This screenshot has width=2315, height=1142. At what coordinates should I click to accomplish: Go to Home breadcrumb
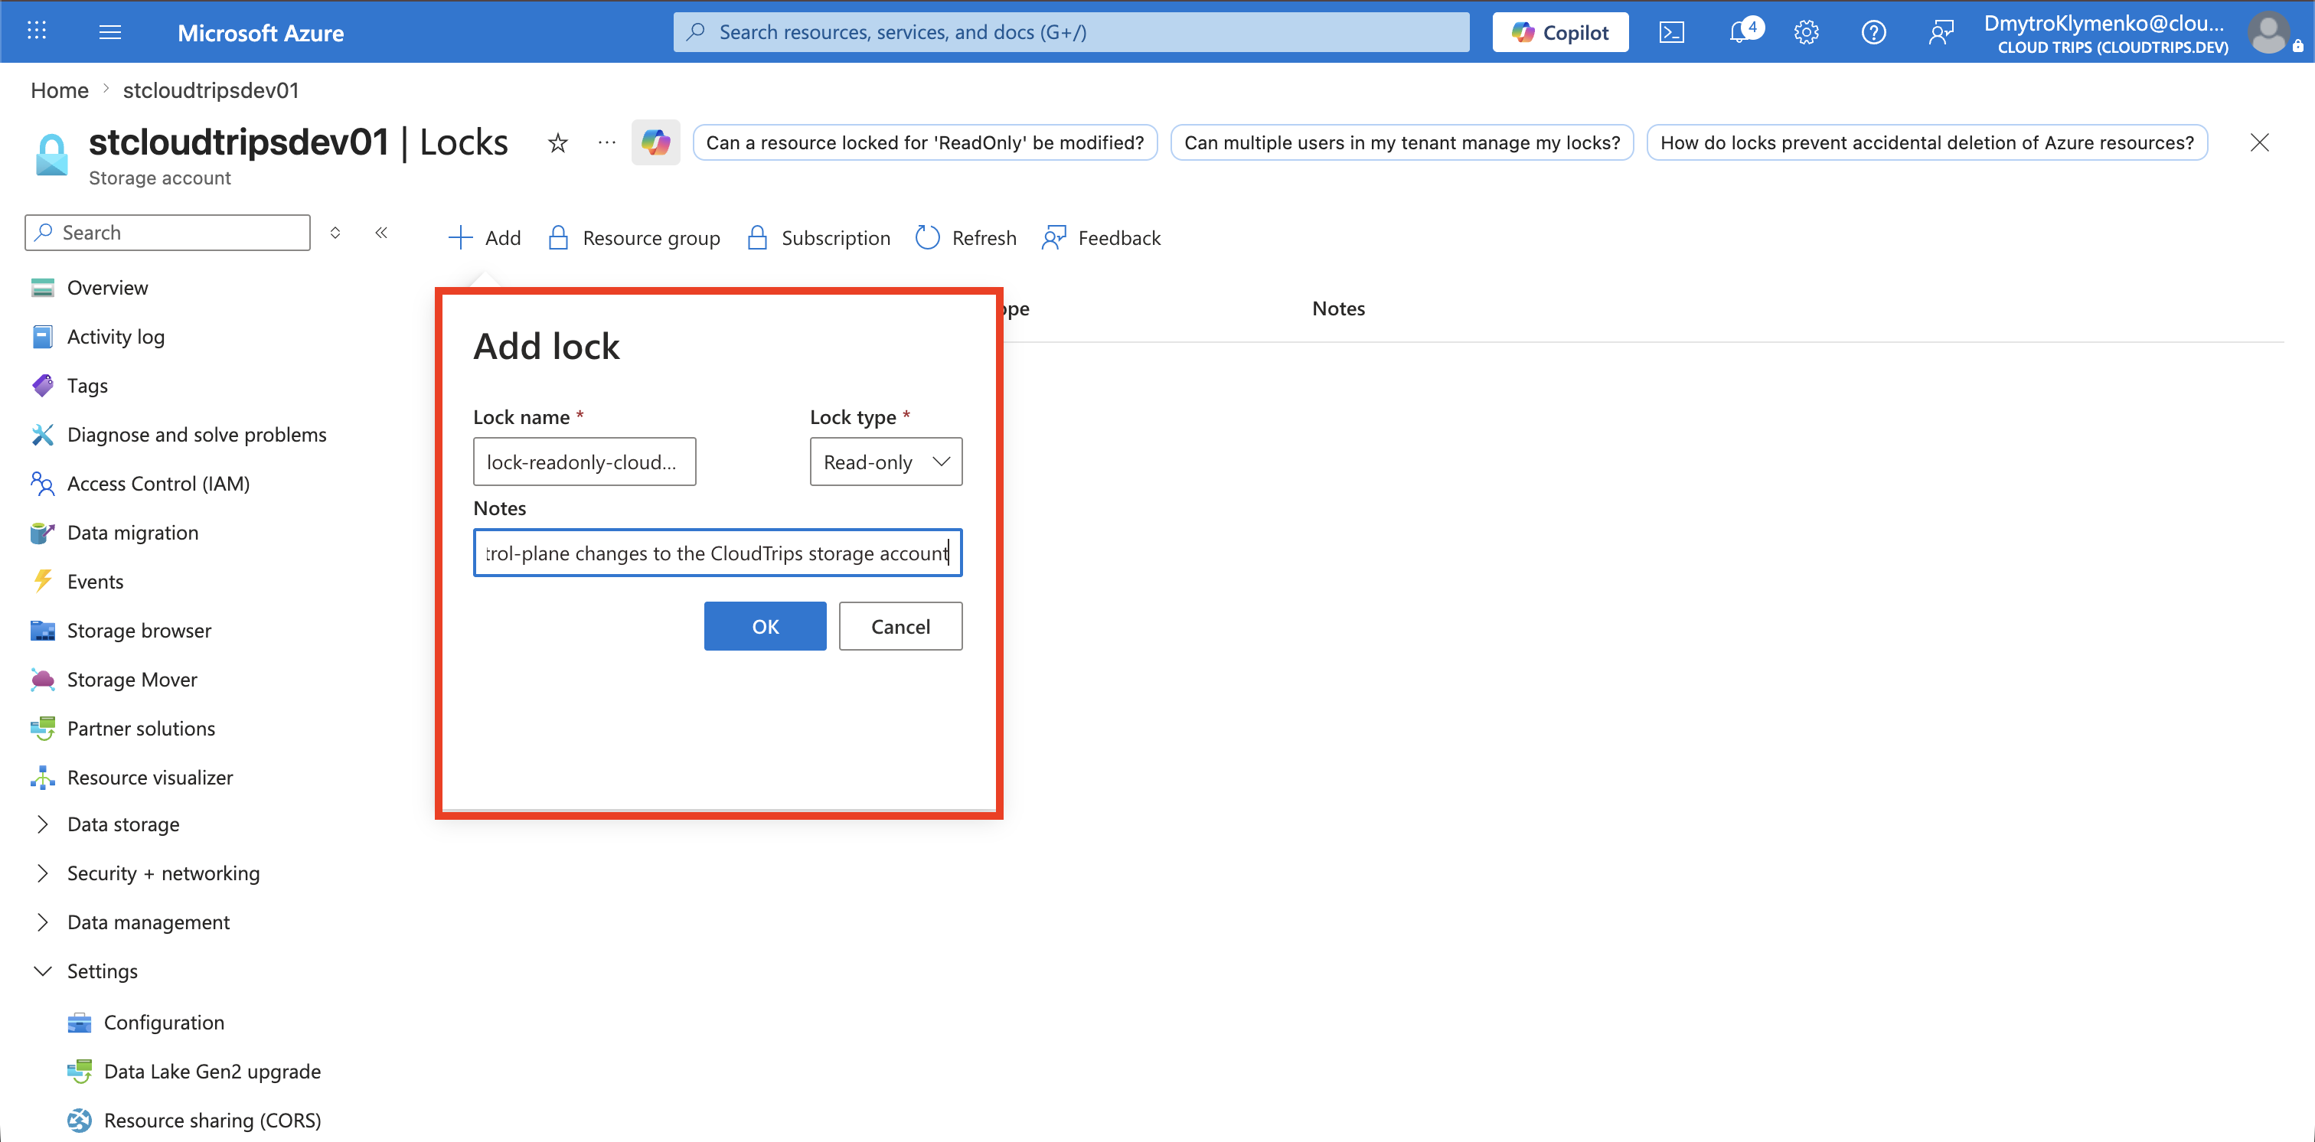point(59,91)
